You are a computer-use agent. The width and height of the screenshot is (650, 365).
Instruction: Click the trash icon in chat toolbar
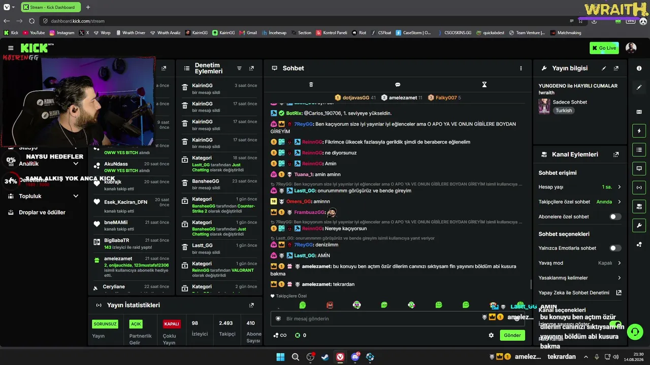tap(311, 85)
